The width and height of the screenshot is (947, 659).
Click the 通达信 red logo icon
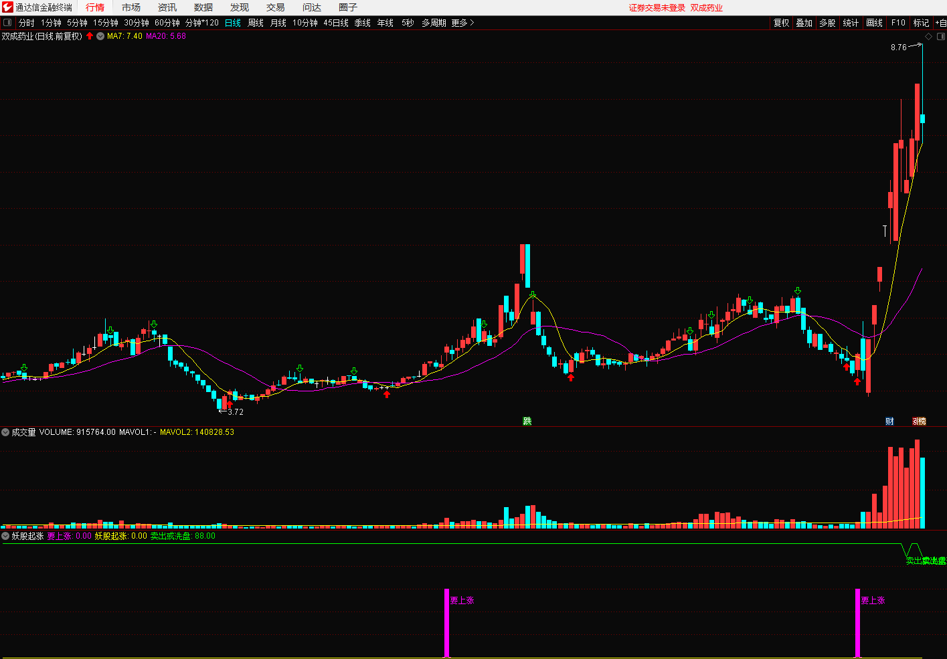tap(7, 7)
